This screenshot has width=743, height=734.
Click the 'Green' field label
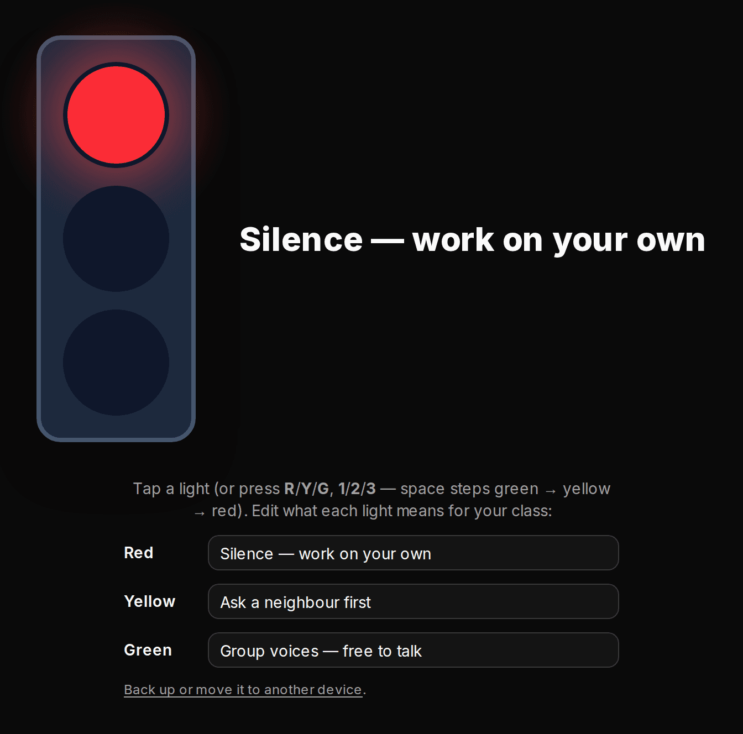(x=148, y=650)
